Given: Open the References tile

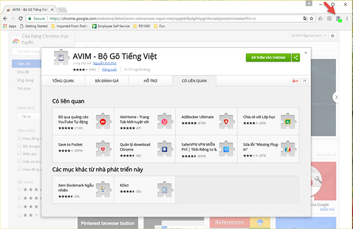Looking at the screenshot, I should [240, 223].
